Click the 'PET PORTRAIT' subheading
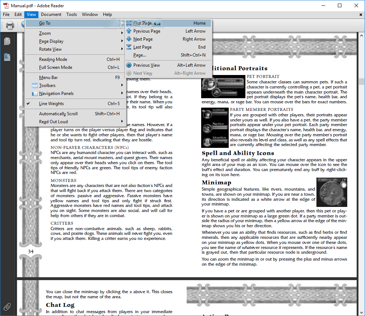Viewport: 365px width, 316px height. click(x=263, y=76)
